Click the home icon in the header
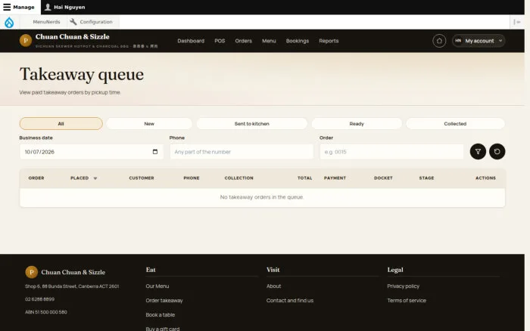 click(439, 41)
